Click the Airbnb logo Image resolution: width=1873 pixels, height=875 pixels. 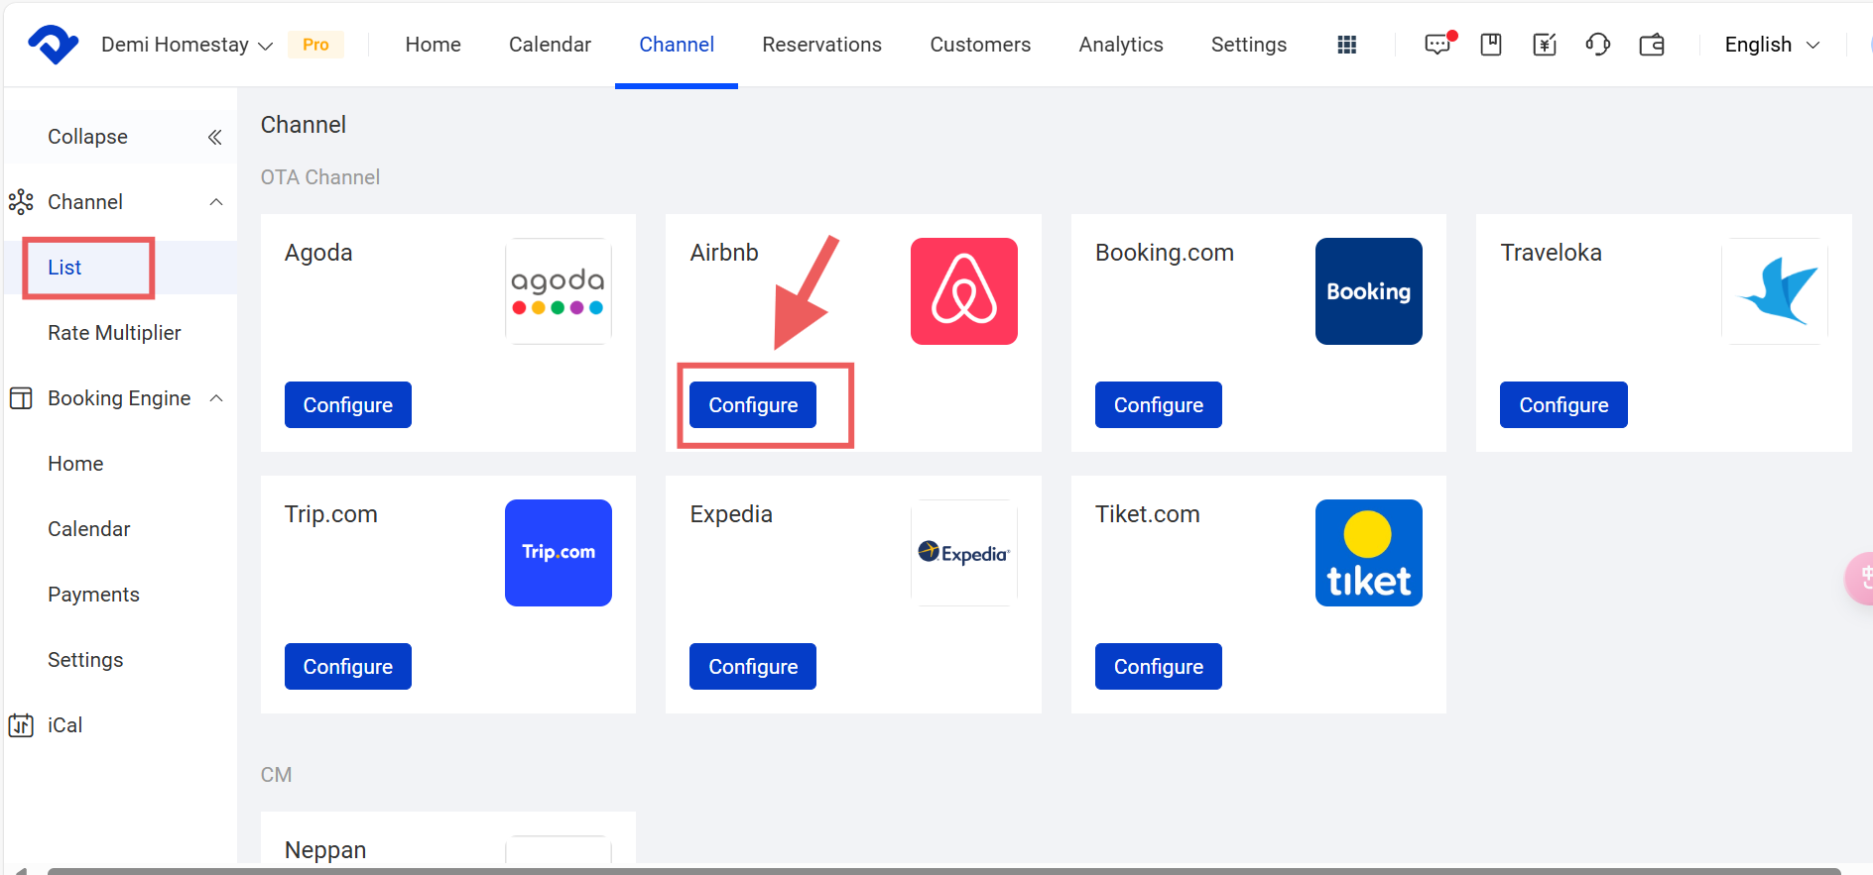964,291
